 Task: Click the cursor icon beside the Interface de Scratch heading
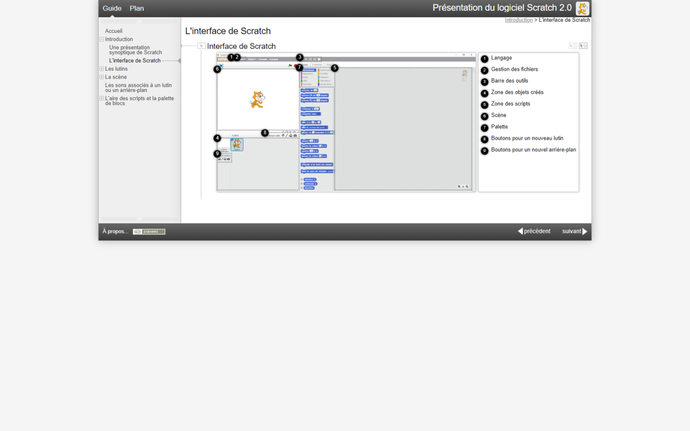(201, 45)
